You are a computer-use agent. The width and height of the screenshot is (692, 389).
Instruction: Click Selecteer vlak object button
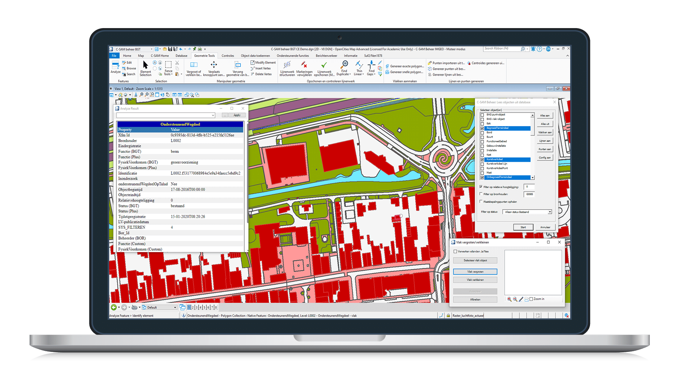tap(475, 260)
